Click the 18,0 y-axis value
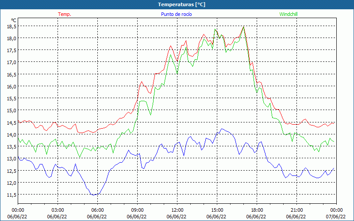354x221 pixels. point(12,38)
